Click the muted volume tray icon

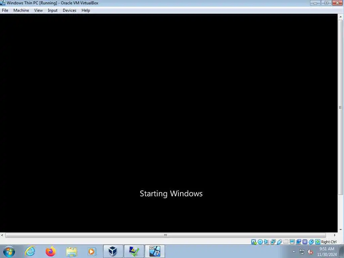point(310,252)
